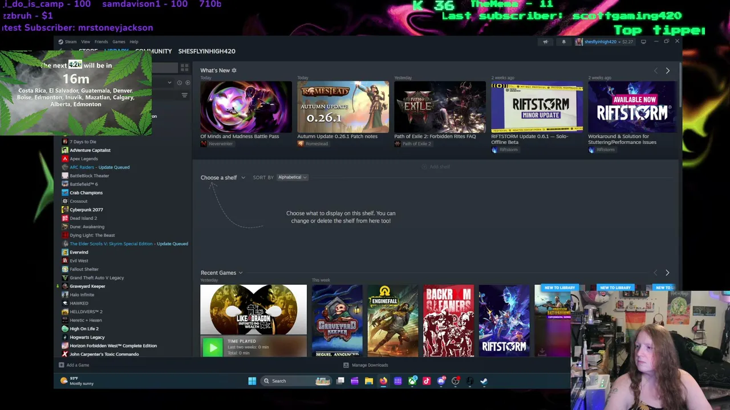This screenshot has height=410, width=730.
Task: Open Romestead Autumn Update news thumbnail
Action: (343, 107)
